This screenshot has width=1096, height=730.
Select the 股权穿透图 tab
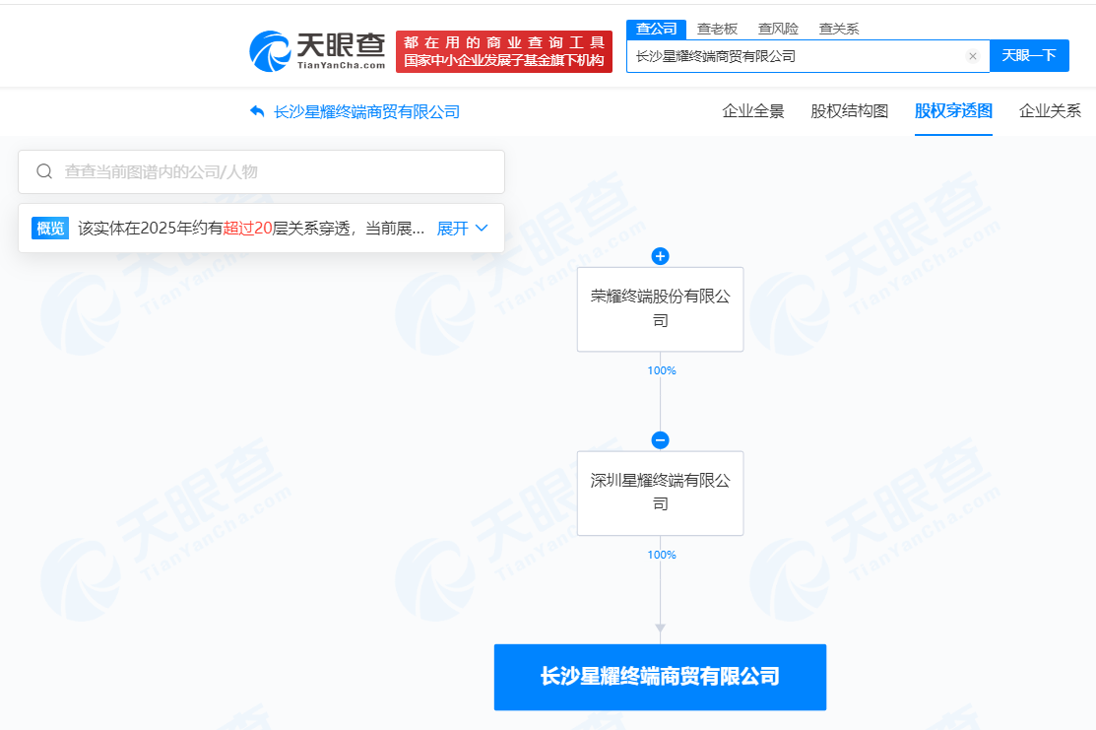953,111
